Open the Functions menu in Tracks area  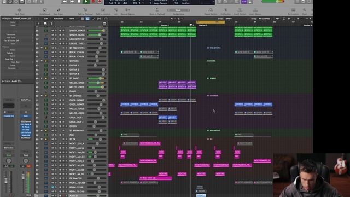[x=59, y=19]
